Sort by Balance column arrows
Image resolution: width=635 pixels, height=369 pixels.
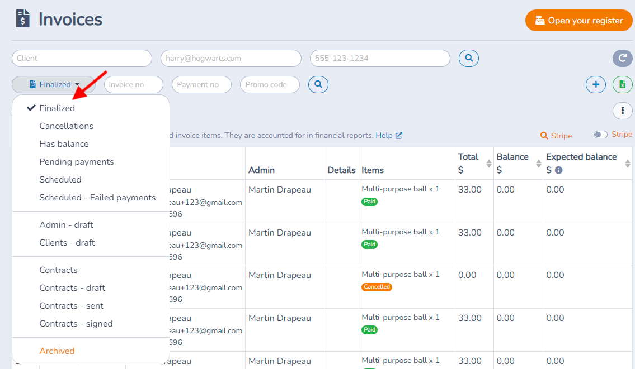point(539,164)
